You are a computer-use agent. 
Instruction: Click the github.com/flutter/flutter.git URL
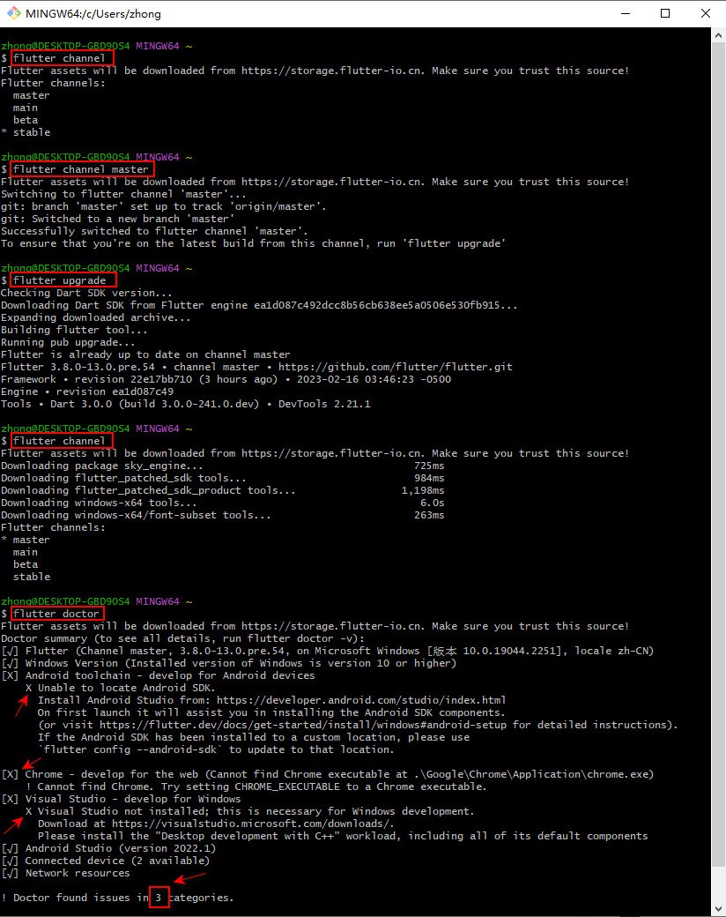pyautogui.click(x=395, y=367)
